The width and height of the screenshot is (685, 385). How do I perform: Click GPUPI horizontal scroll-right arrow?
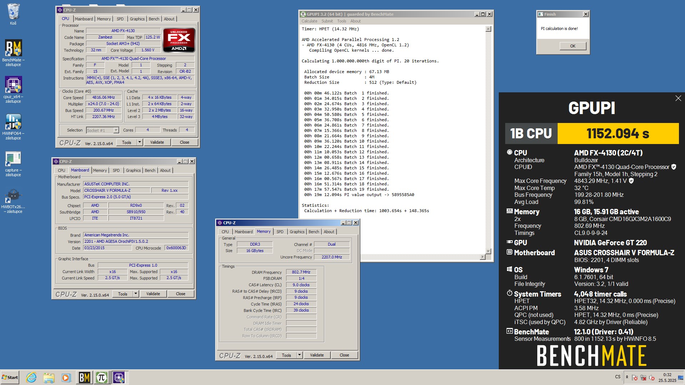(483, 257)
